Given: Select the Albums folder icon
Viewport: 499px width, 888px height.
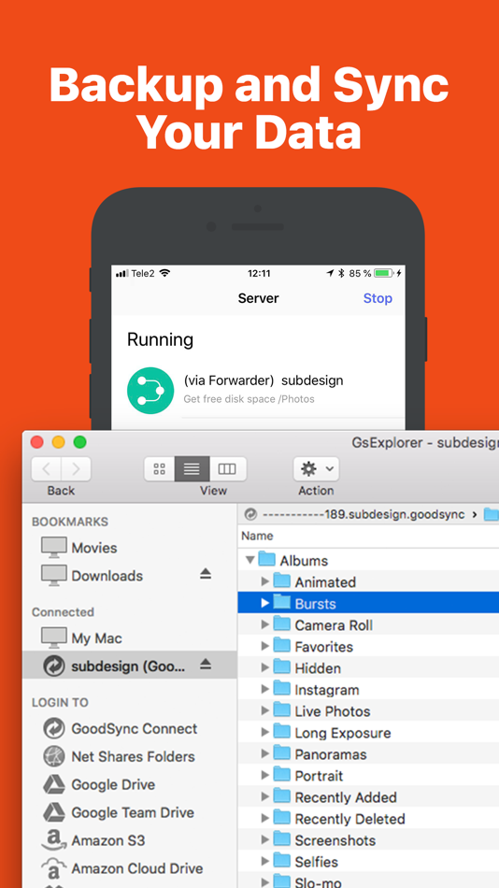Looking at the screenshot, I should pos(266,560).
